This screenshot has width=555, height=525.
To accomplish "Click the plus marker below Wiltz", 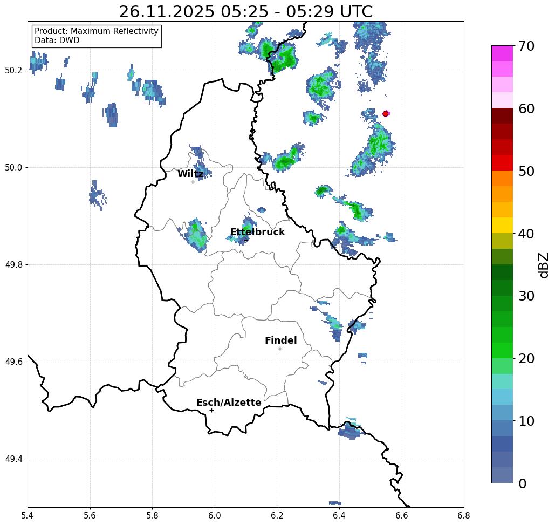I will (x=193, y=182).
